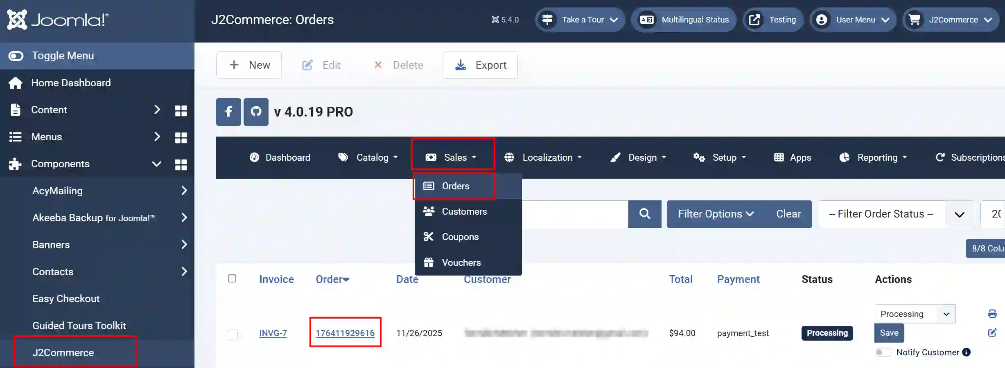
Task: Open Filter Options panel
Action: [x=716, y=214]
